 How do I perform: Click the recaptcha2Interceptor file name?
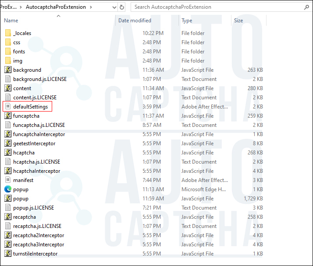click(39, 235)
